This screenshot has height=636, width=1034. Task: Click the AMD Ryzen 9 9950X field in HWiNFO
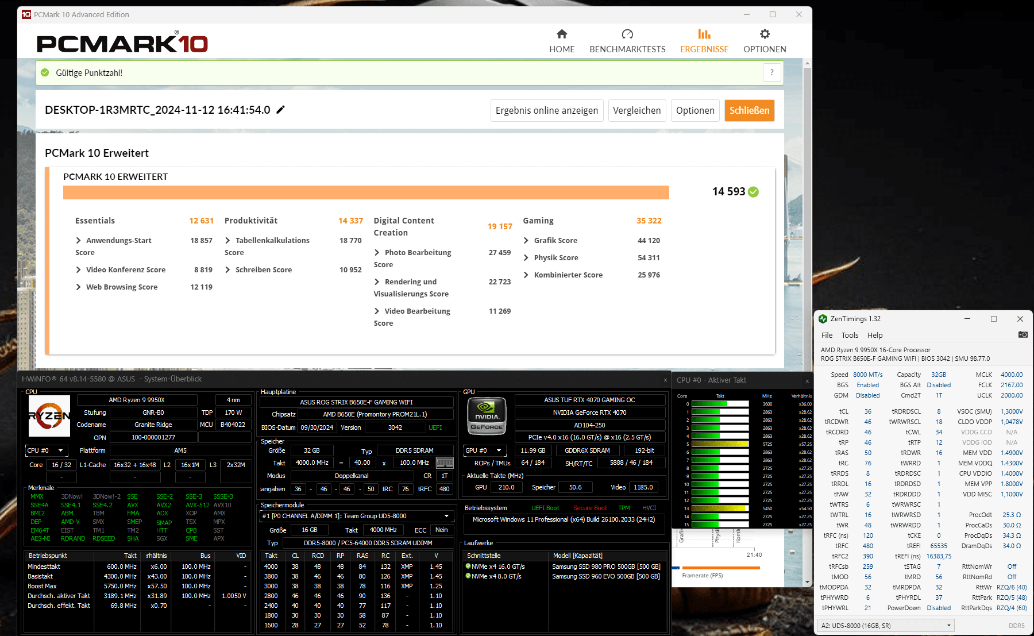(x=137, y=400)
